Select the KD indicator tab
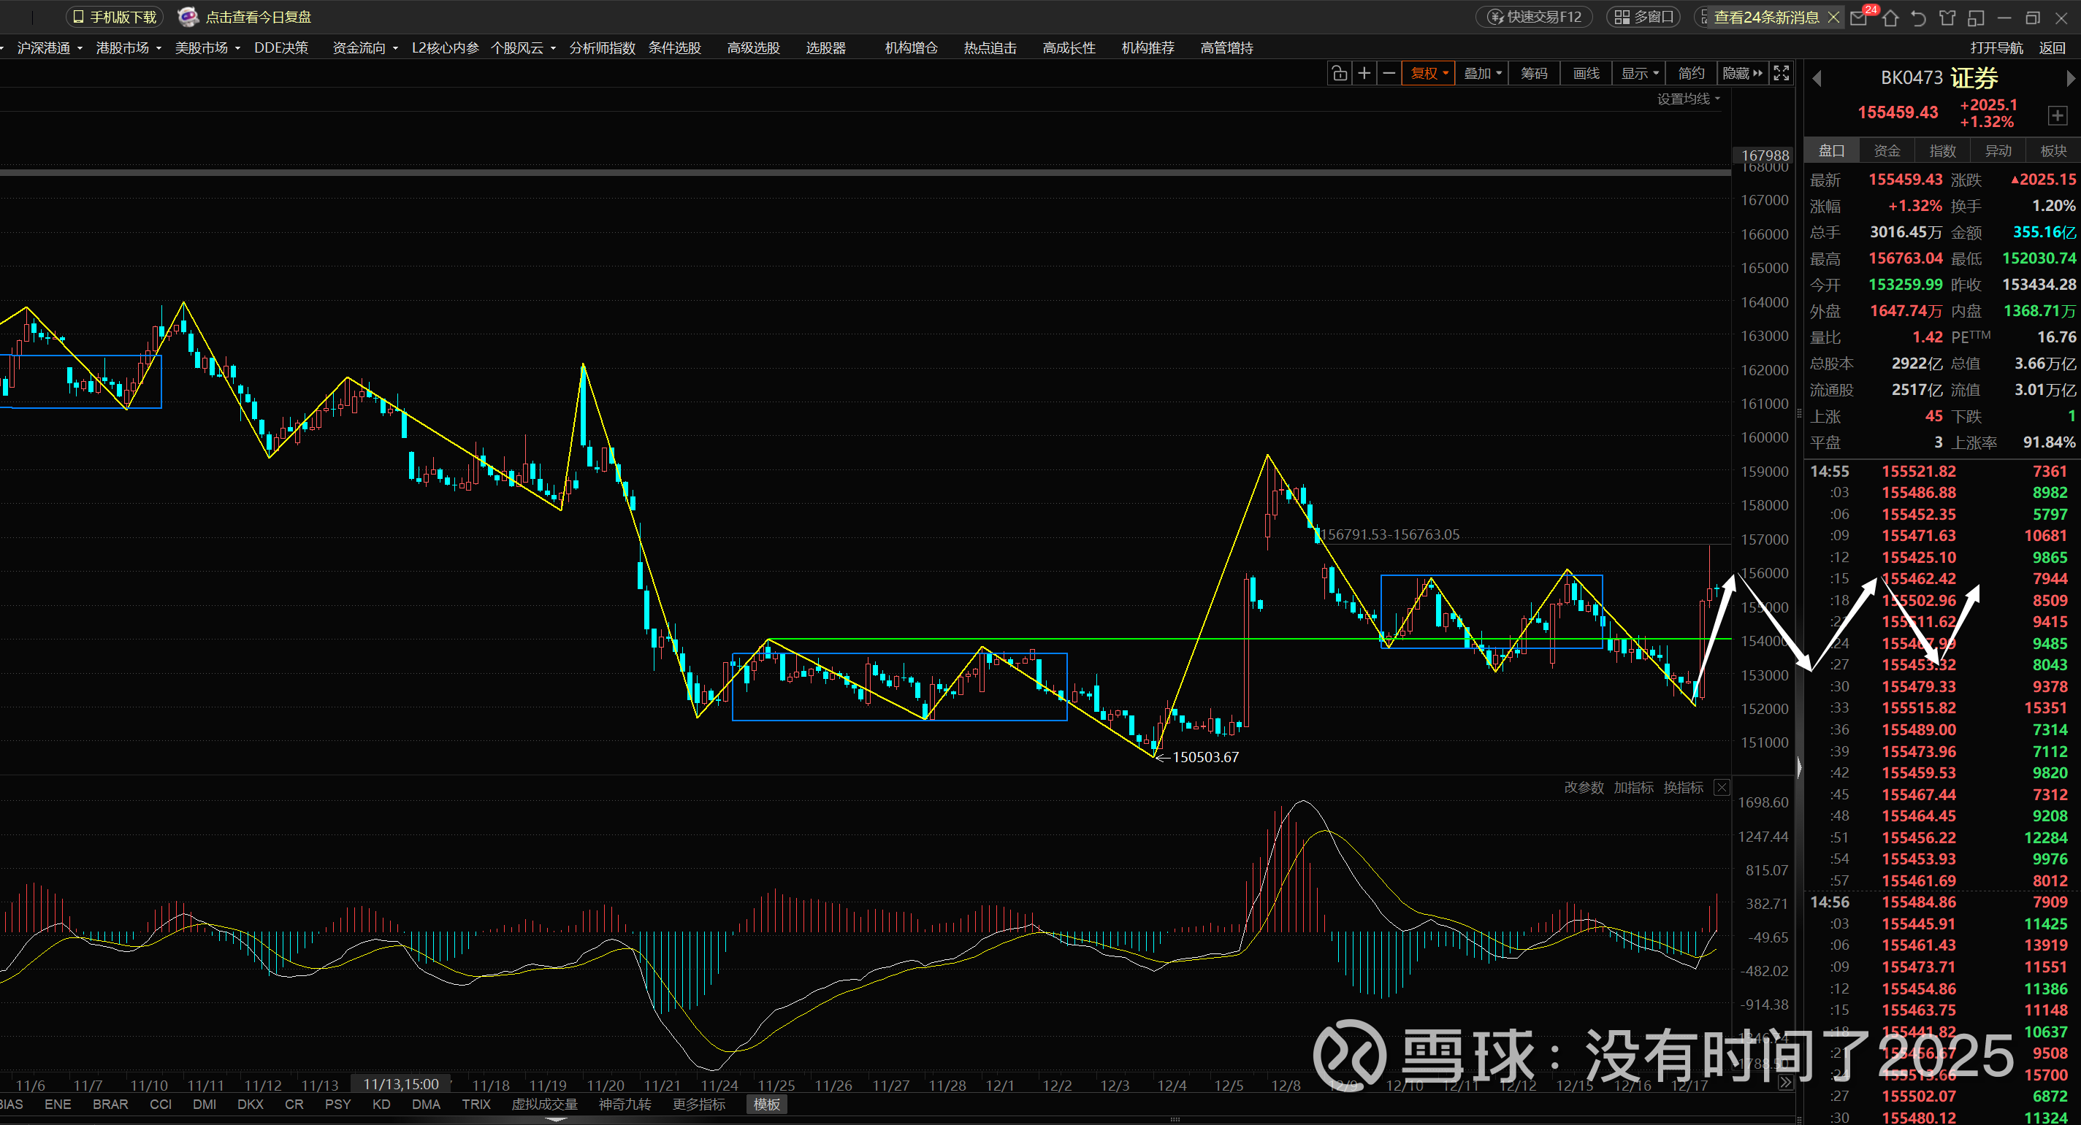 coord(381,1104)
